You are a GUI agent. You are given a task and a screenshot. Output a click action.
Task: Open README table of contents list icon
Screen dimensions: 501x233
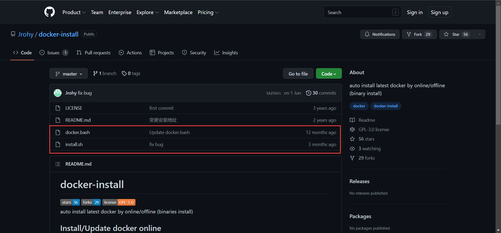[x=58, y=164]
